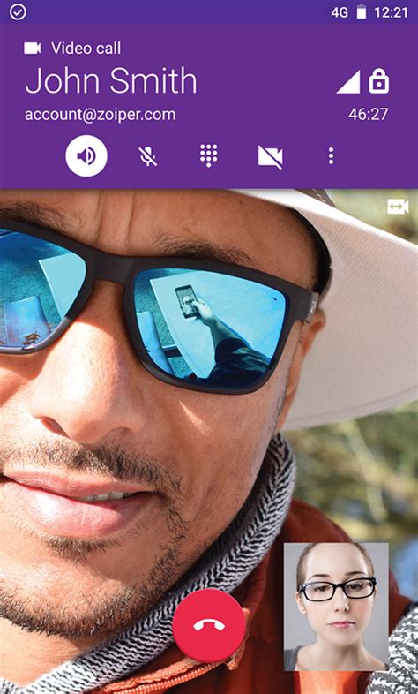Tap the self-view video thumbnail
The height and width of the screenshot is (694, 418).
(336, 607)
